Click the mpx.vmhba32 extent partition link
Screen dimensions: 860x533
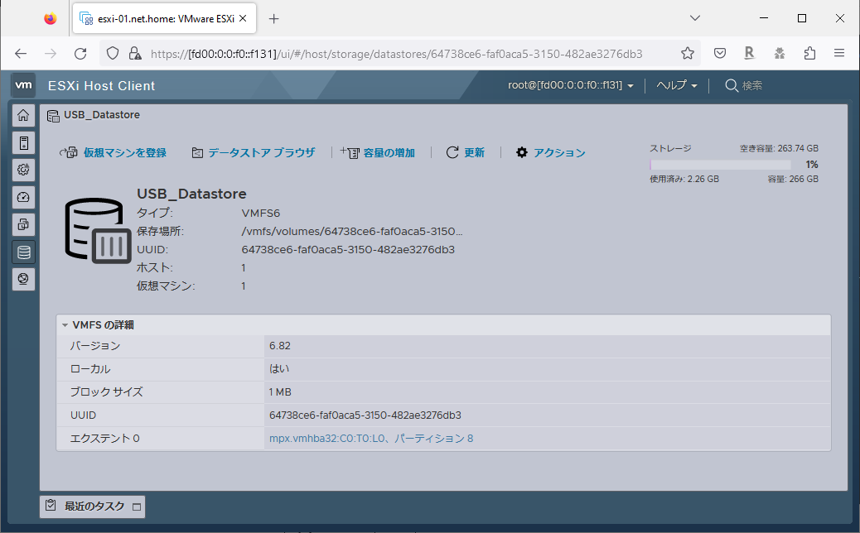click(370, 438)
